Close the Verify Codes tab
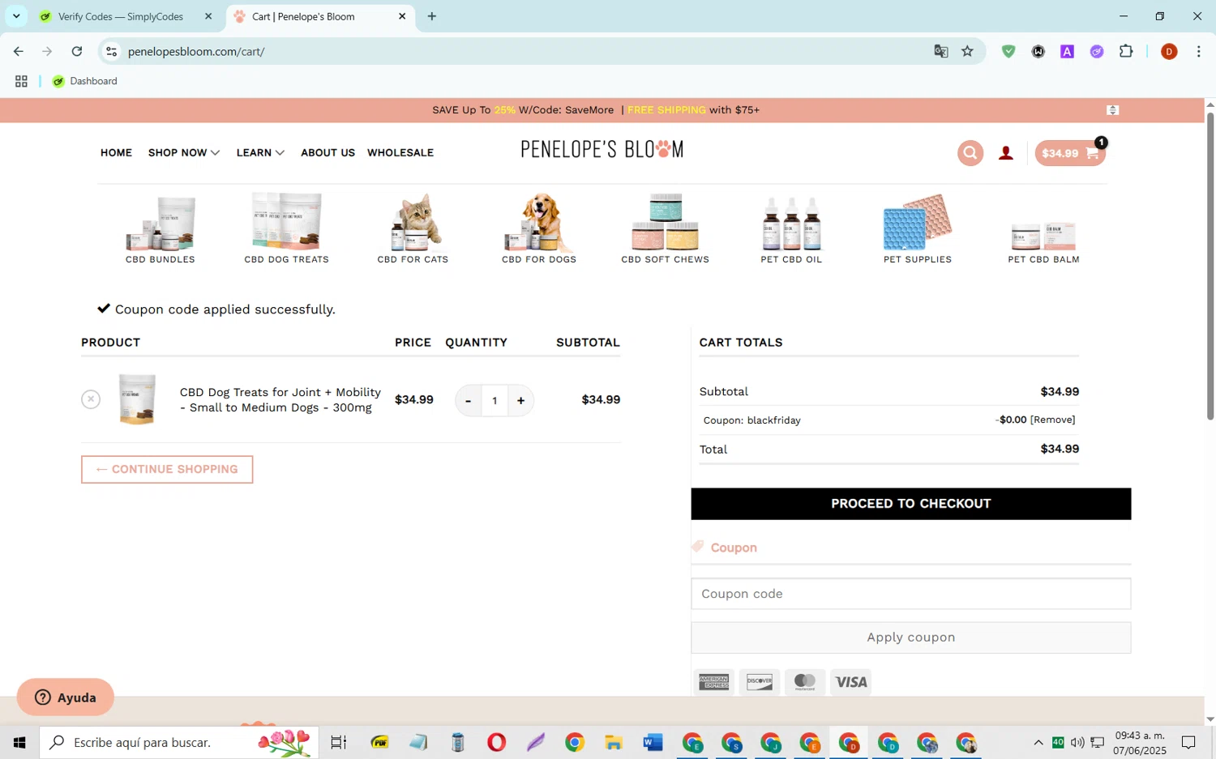Viewport: 1216px width, 759px height. coord(208,16)
